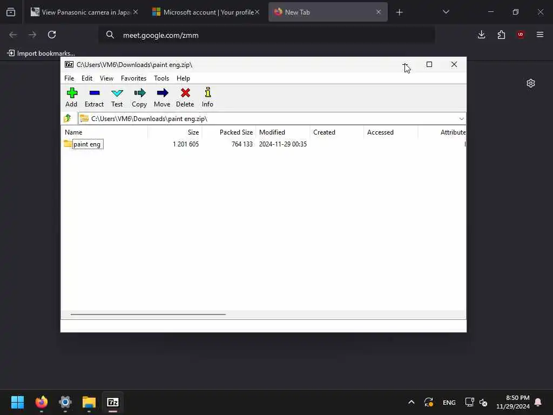Sort by Size column header
The width and height of the screenshot is (553, 415).
pyautogui.click(x=175, y=132)
